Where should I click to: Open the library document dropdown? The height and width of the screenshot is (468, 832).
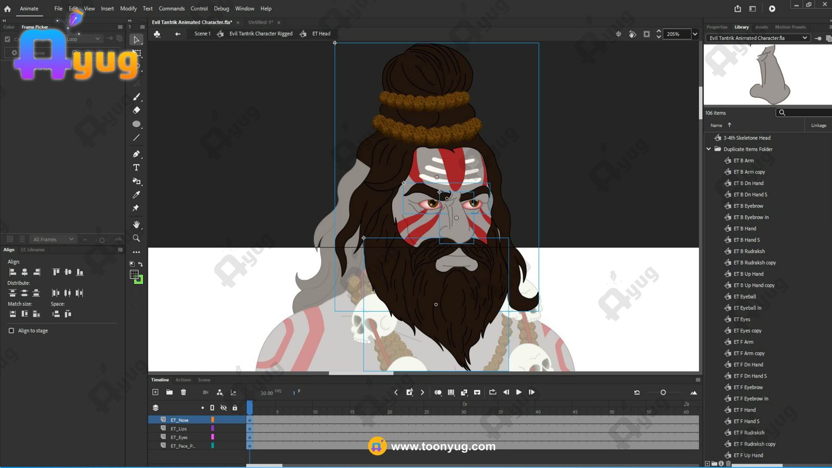tap(804, 38)
